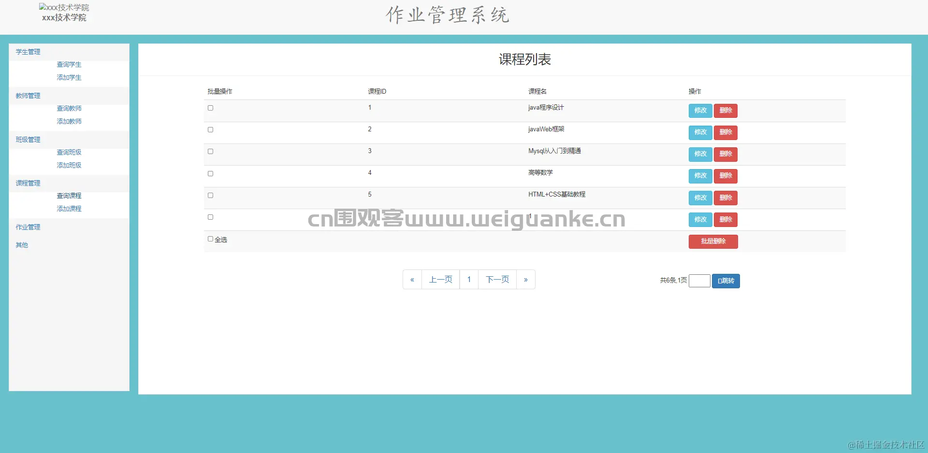This screenshot has width=928, height=453.
Task: Click the 共6条,1页 record count text
Action: pos(673,281)
